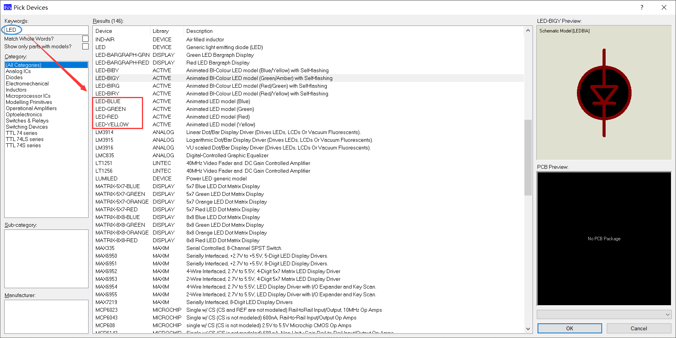This screenshot has width=676, height=338.
Task: Select LM3915 device row
Action: pos(309,140)
